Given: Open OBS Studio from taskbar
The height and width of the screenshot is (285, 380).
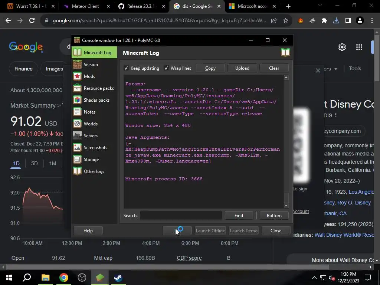Looking at the screenshot, I should pyautogui.click(x=82, y=278).
